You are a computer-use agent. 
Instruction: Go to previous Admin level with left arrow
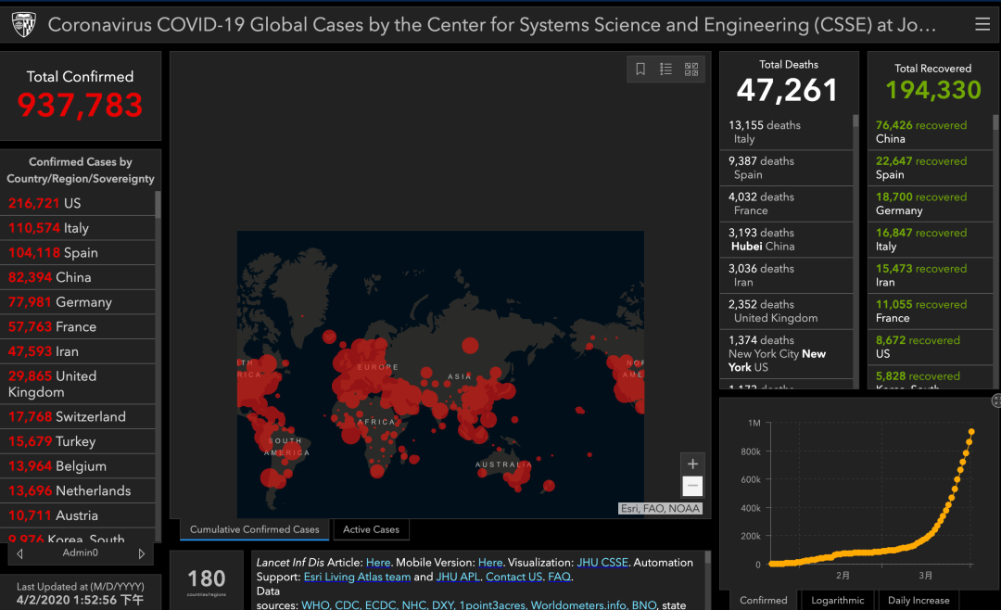19,553
